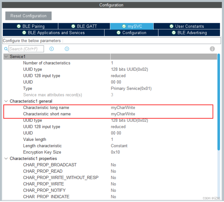Toggle CHAR_PROP_WRITE_WITHOUT_RESP No value
This screenshot has height=202, width=224.
[x=114, y=178]
